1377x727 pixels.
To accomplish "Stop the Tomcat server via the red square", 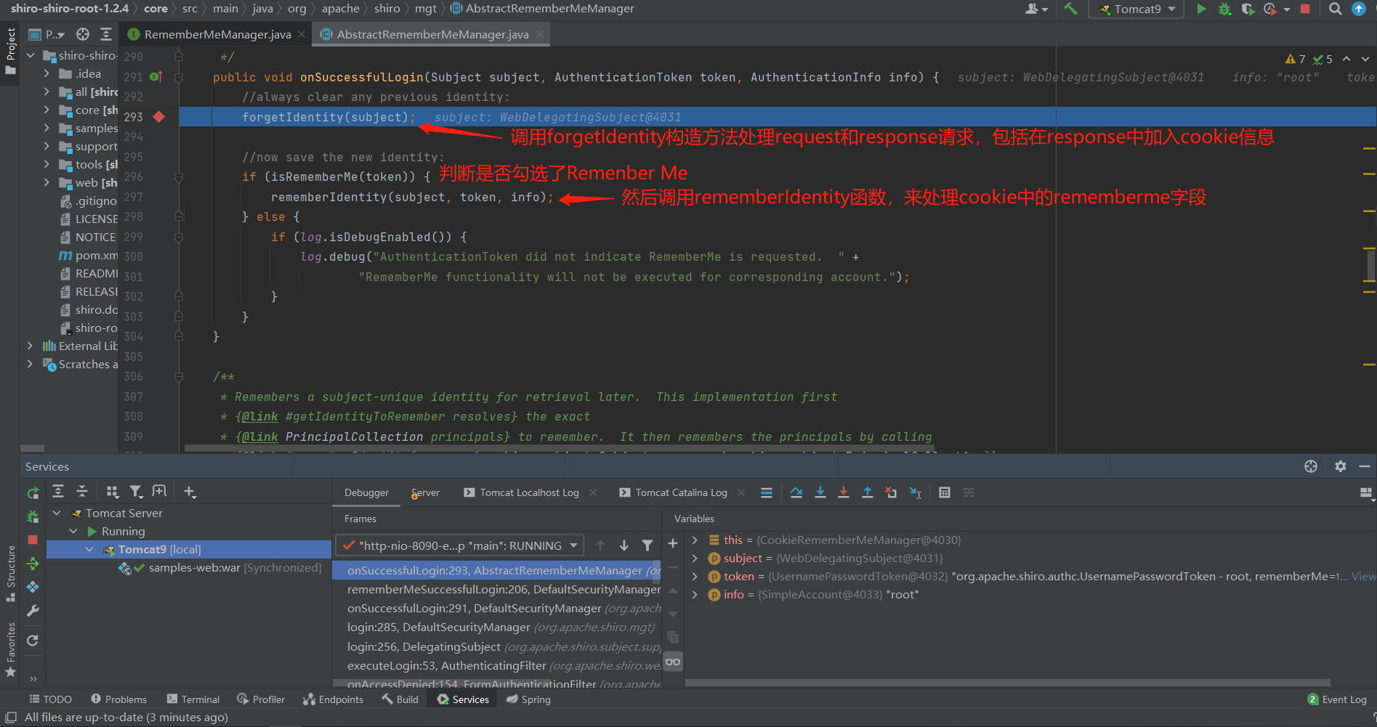I will pos(33,540).
